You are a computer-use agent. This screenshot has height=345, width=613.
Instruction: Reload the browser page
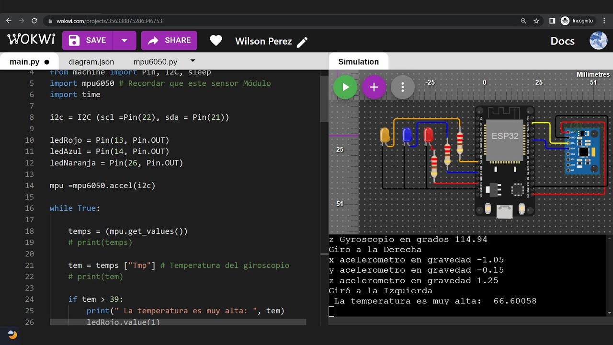pyautogui.click(x=34, y=21)
